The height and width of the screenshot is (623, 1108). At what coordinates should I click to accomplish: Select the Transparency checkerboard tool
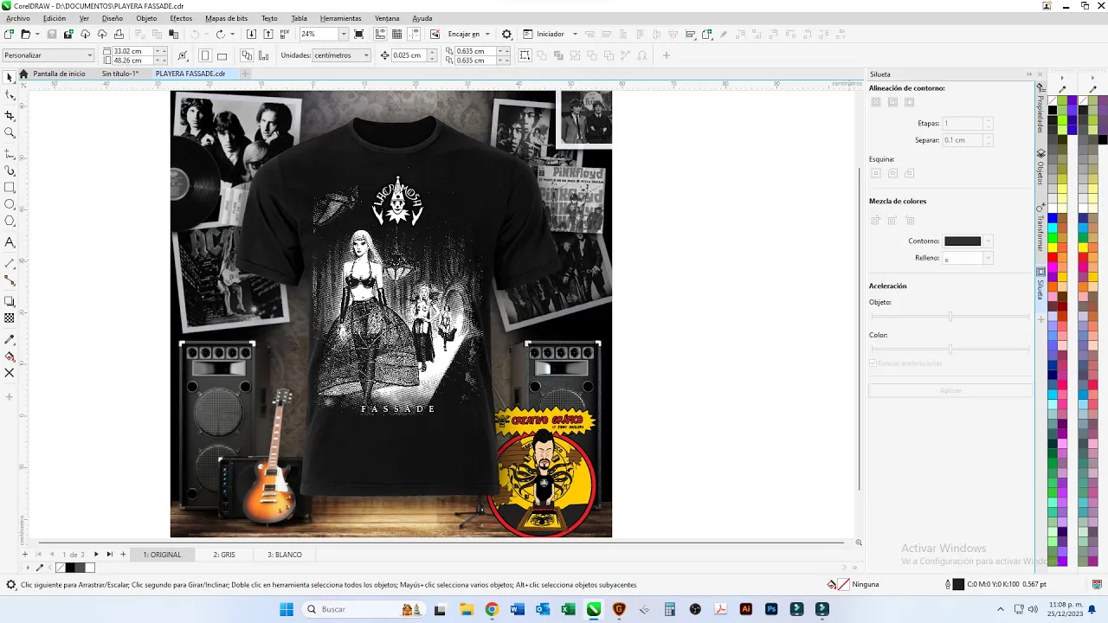(10, 318)
